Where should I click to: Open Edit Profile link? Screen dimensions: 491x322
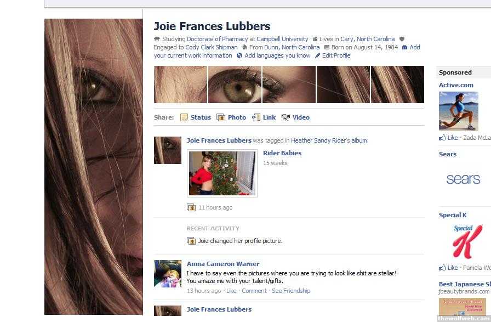point(336,55)
